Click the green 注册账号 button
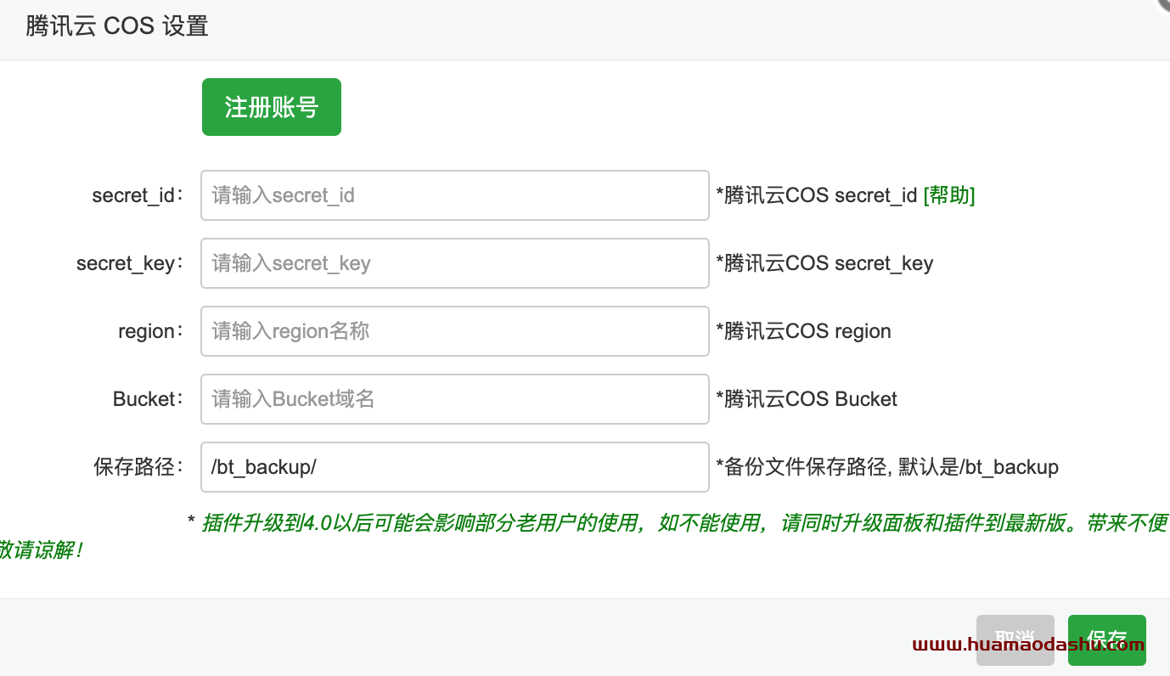The height and width of the screenshot is (676, 1170). (272, 107)
